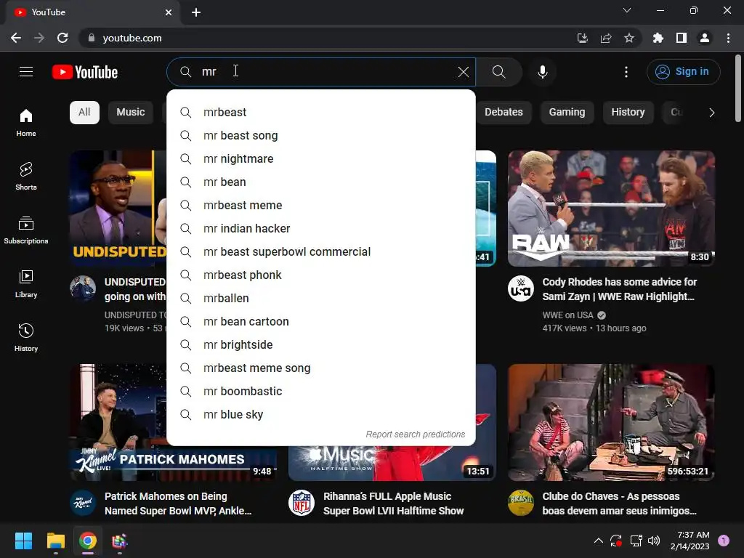
Task: Open Shorts from the sidebar
Action: (26, 176)
